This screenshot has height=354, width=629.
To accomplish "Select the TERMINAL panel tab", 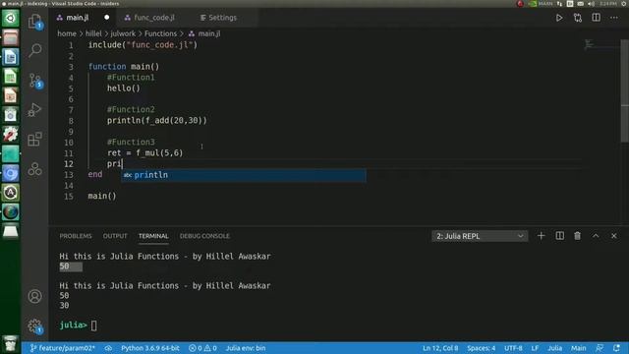I will point(153,236).
